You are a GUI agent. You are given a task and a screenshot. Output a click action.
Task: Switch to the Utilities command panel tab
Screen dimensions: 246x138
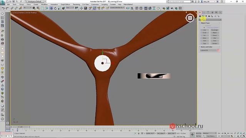click(220, 12)
